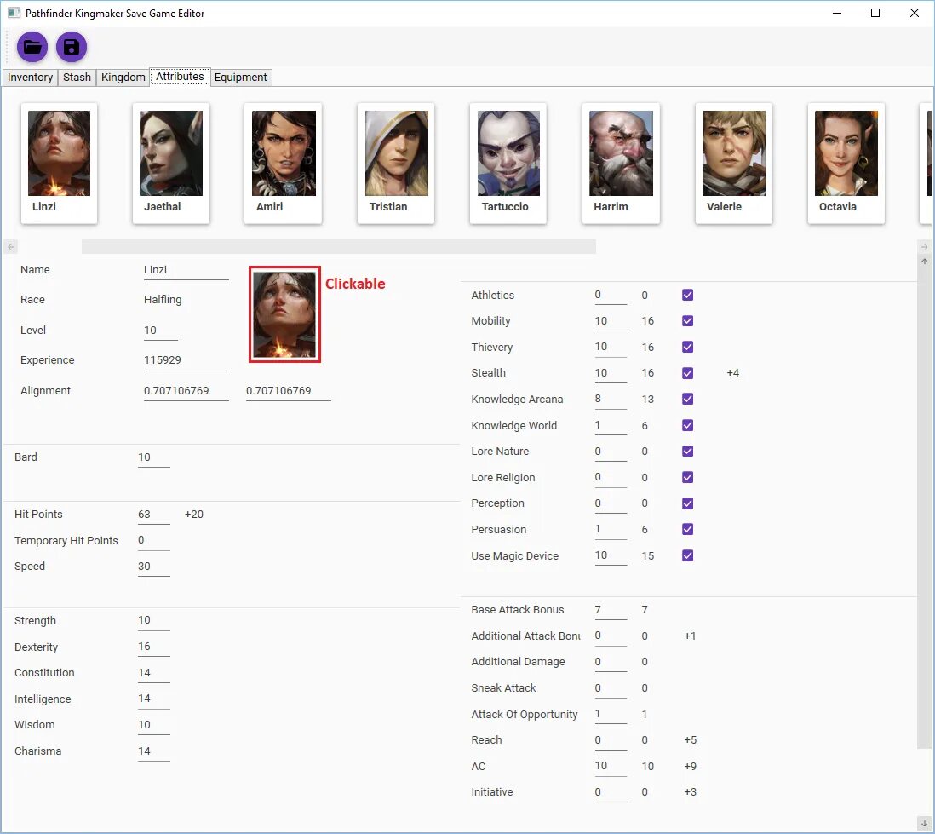Edit the Hit Points field

(x=154, y=515)
